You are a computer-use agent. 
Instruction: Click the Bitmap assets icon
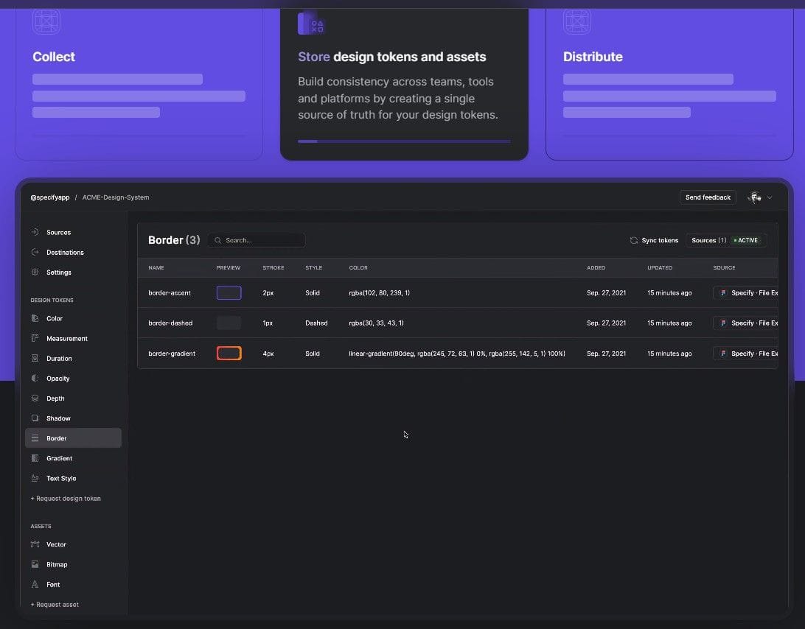pos(35,564)
